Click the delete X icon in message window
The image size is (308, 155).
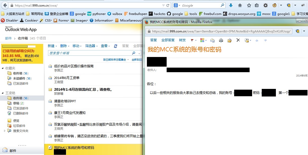tap(238, 40)
